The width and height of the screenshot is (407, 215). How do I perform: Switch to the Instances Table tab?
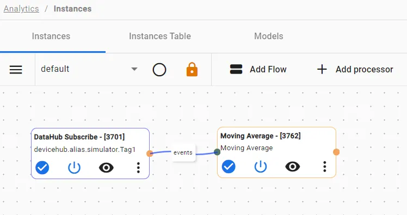[160, 36]
